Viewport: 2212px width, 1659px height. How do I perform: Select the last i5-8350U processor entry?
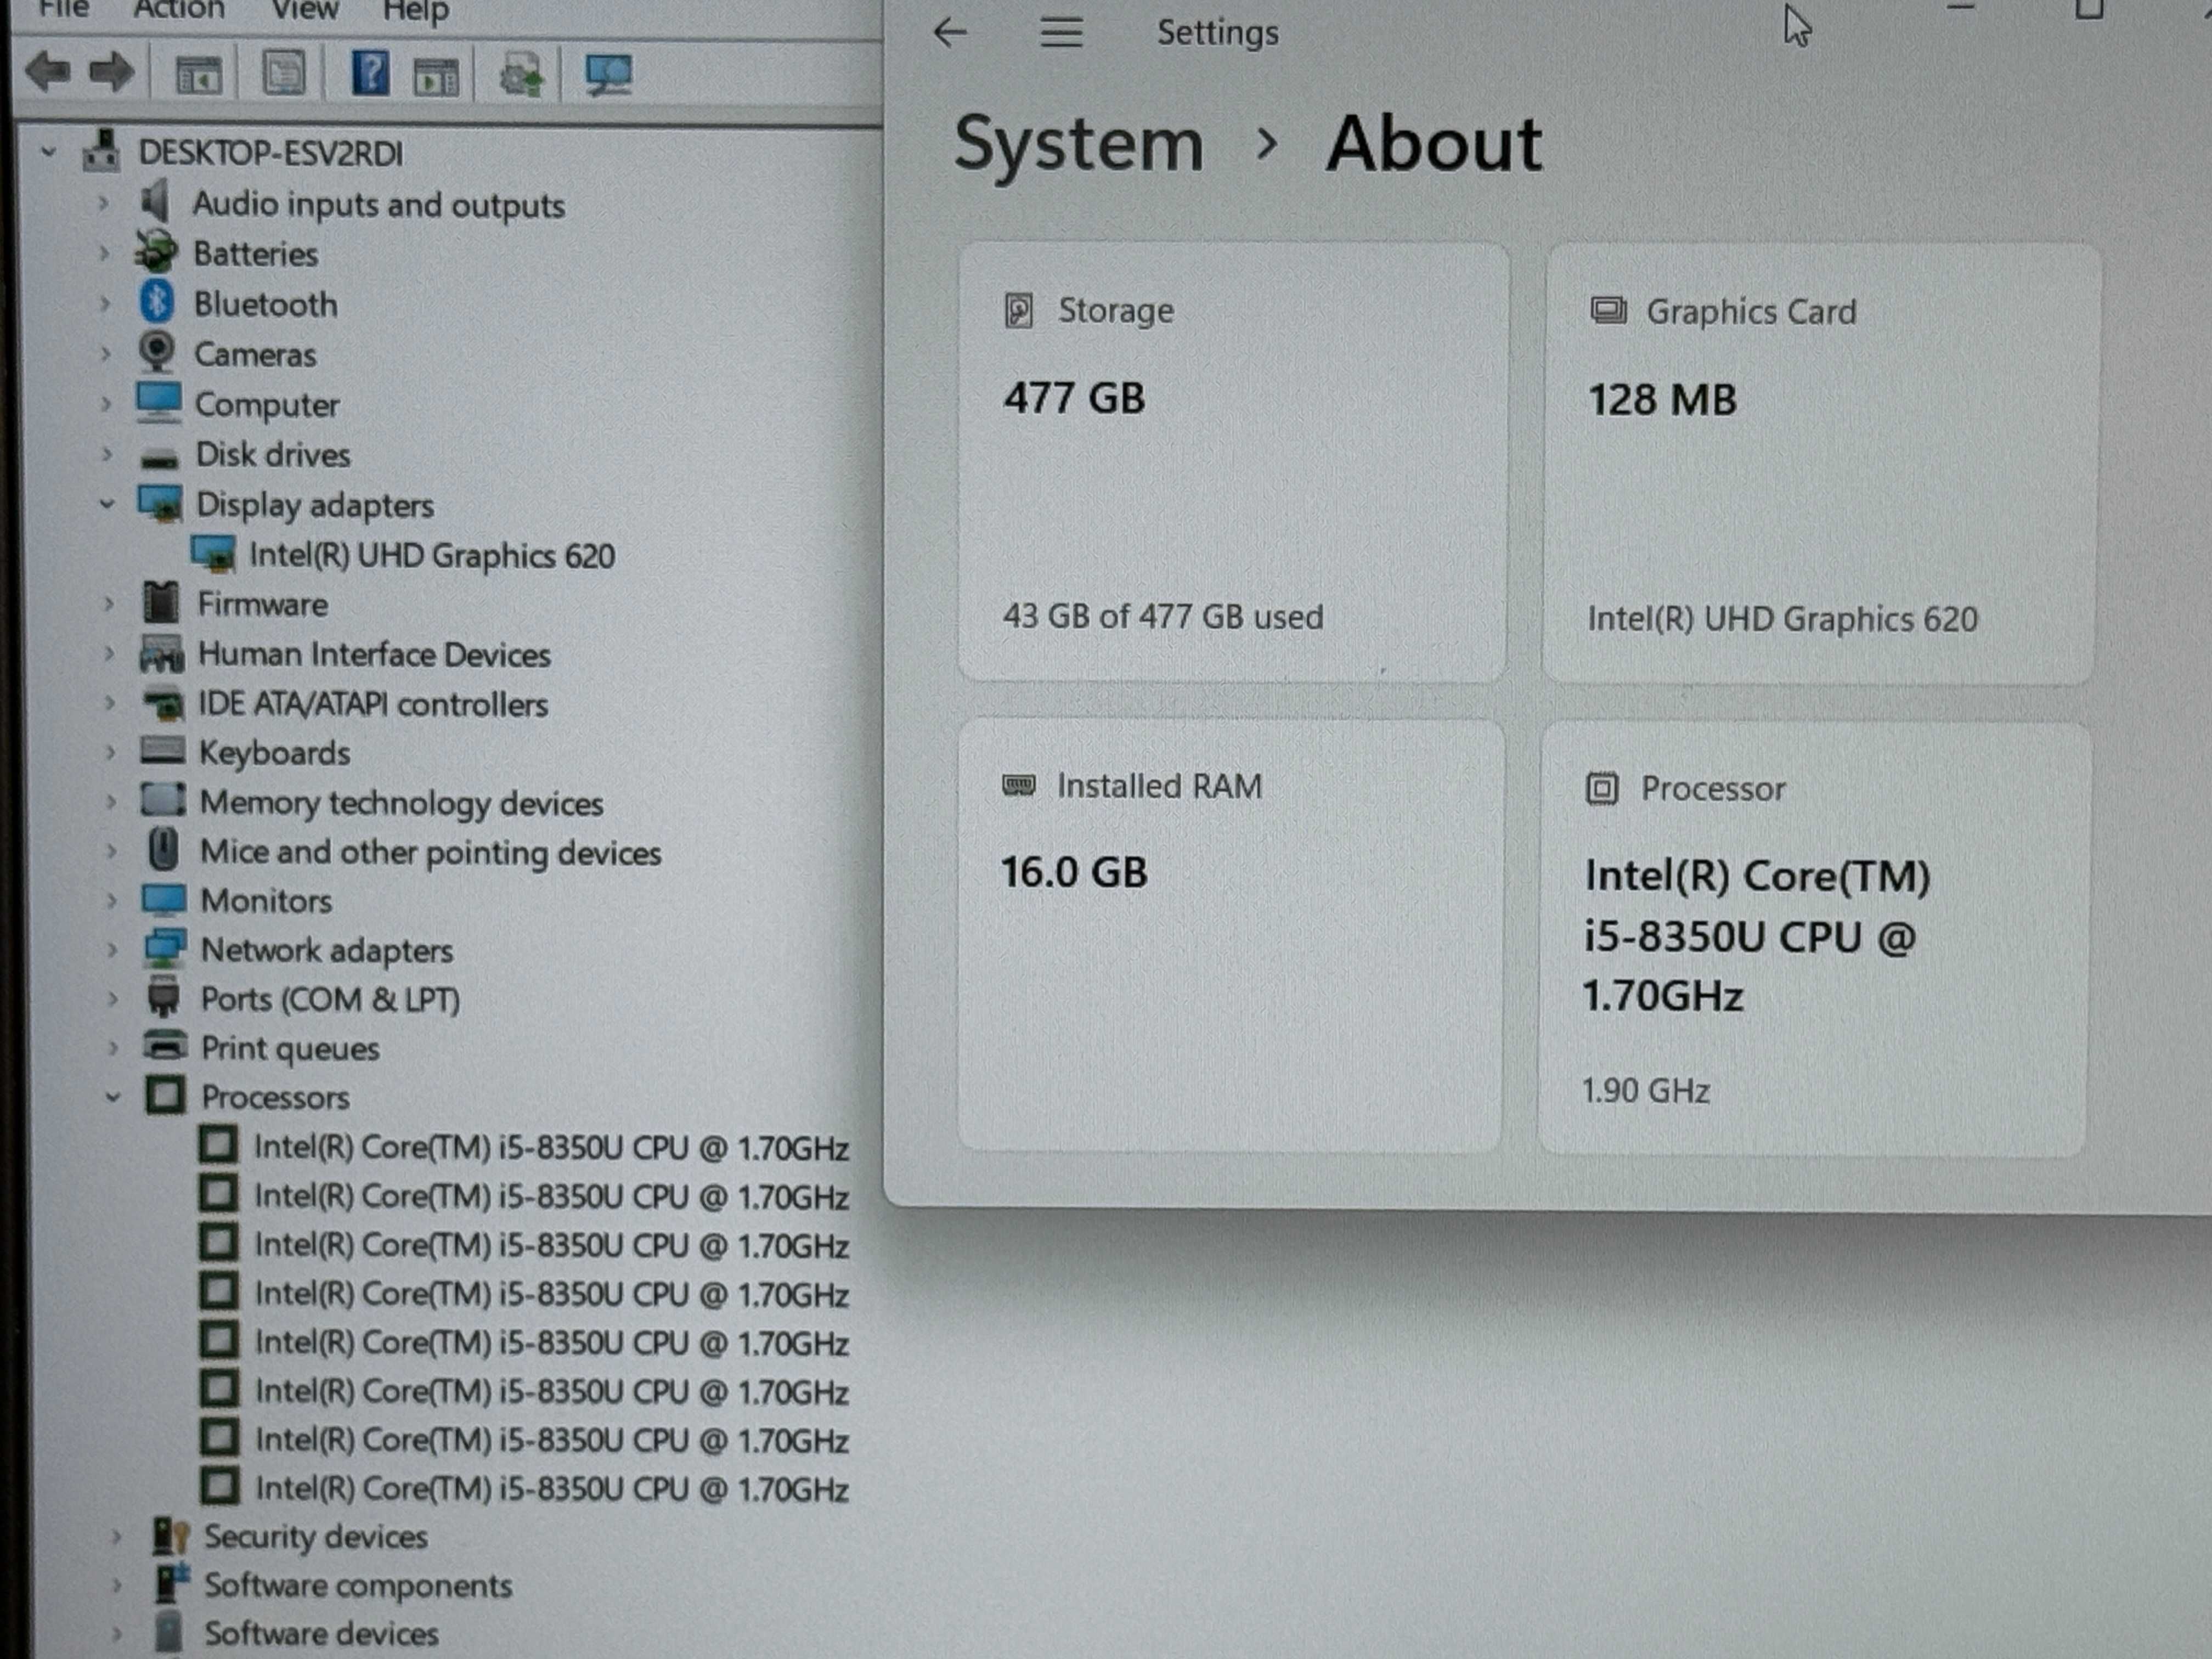click(x=552, y=1489)
